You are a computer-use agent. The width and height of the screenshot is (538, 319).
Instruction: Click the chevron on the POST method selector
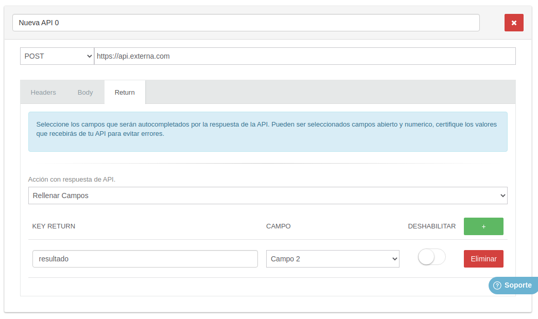click(89, 56)
